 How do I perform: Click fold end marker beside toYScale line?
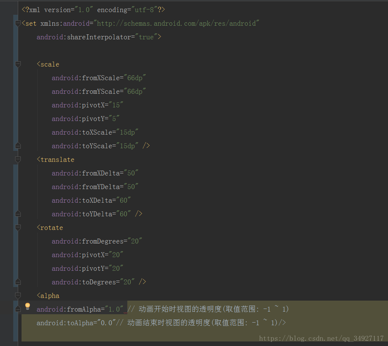tap(18, 146)
